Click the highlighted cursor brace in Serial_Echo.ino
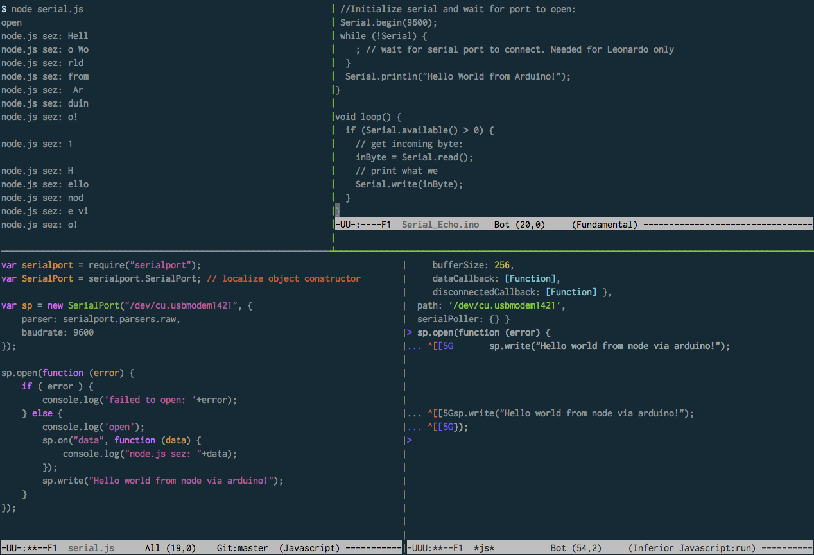This screenshot has height=555, width=814. (338, 211)
